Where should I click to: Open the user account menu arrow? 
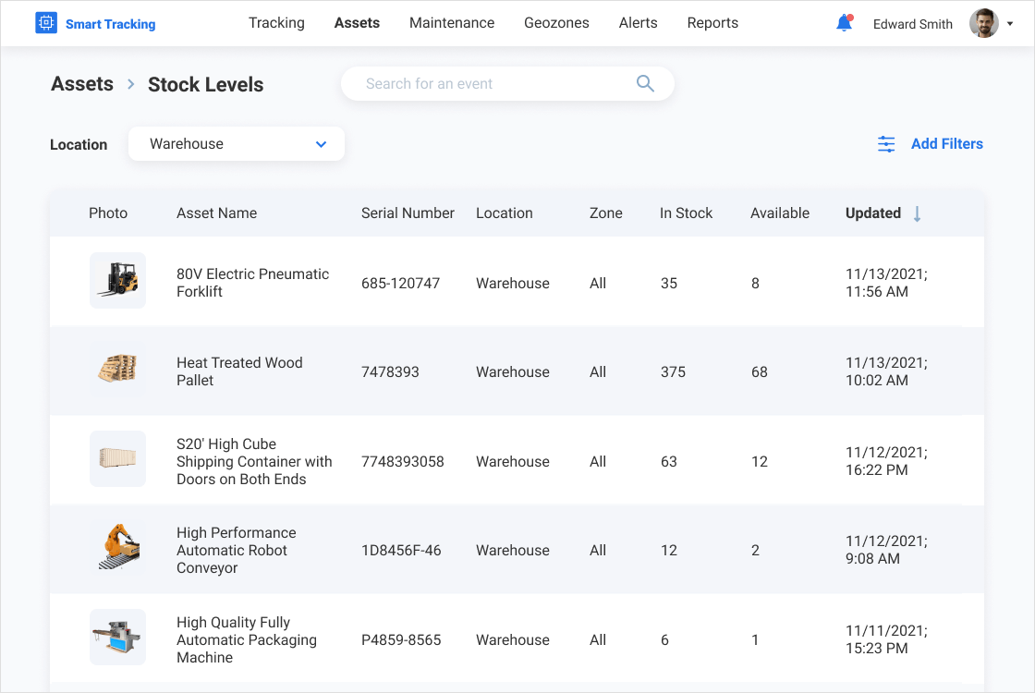tap(1010, 24)
